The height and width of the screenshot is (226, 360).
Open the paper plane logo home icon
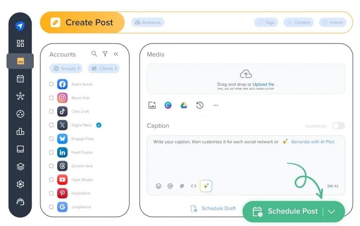20,26
